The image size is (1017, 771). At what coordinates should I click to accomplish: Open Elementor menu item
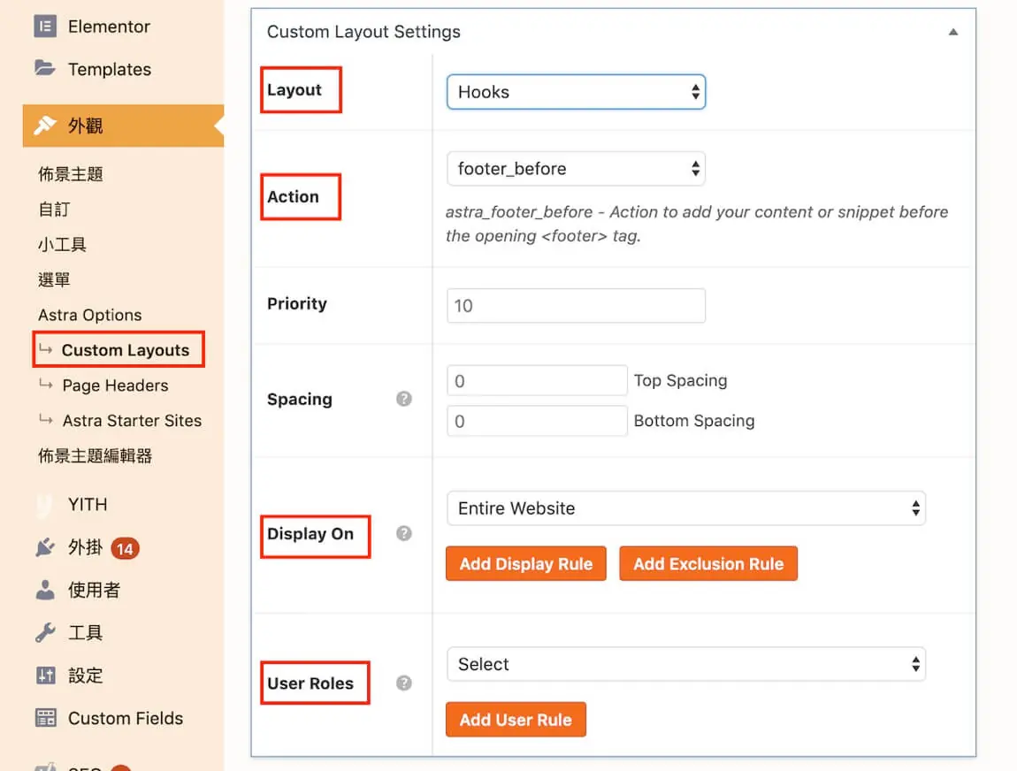point(109,27)
